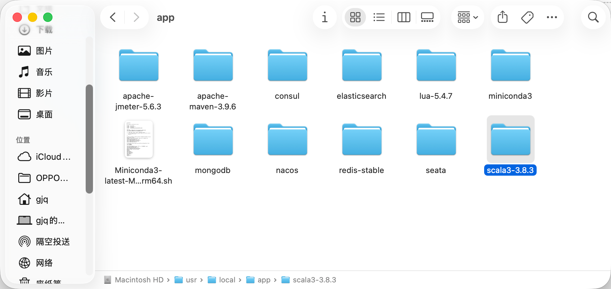Open the Get Info button
Viewport: 611px width, 289px height.
(x=325, y=17)
